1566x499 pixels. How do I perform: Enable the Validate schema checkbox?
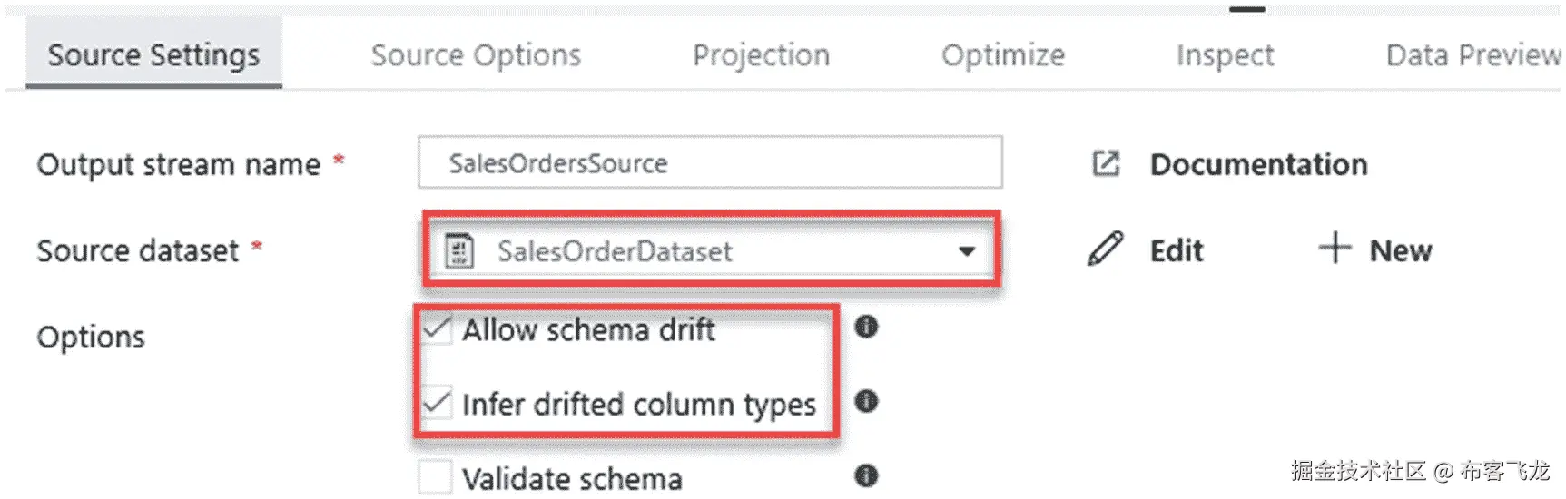click(436, 477)
